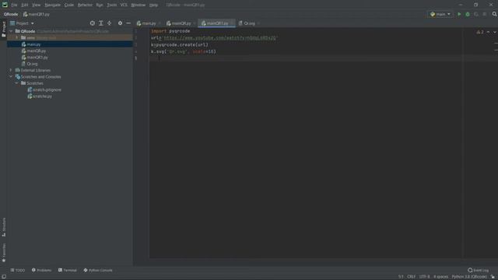Image resolution: width=498 pixels, height=280 pixels.
Task: Click the Run with Coverage icon
Action: coord(475,14)
